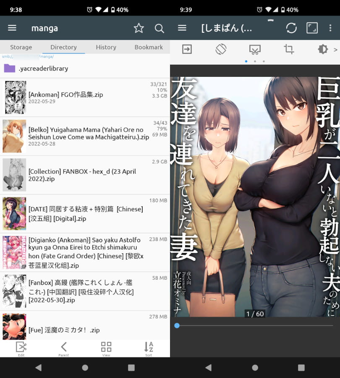Tap the page seek slider handle in the reader
Viewport: 340px width, 378px height.
click(177, 325)
